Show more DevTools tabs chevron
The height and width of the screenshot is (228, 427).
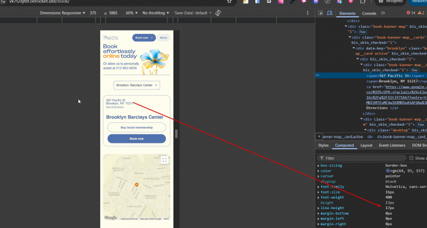coord(383,13)
